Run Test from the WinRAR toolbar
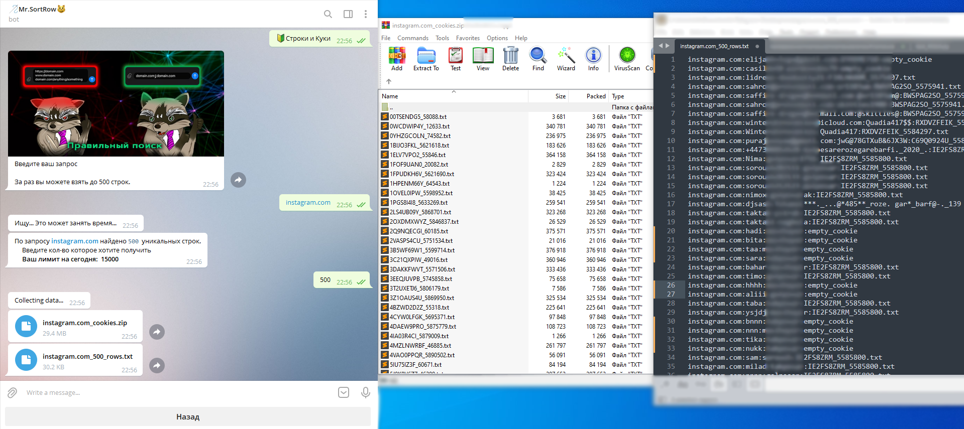Viewport: 964px width, 429px height. [456, 59]
